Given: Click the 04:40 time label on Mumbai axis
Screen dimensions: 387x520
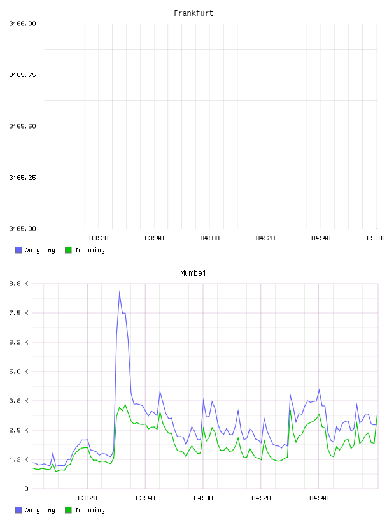Looking at the screenshot, I should [x=319, y=498].
